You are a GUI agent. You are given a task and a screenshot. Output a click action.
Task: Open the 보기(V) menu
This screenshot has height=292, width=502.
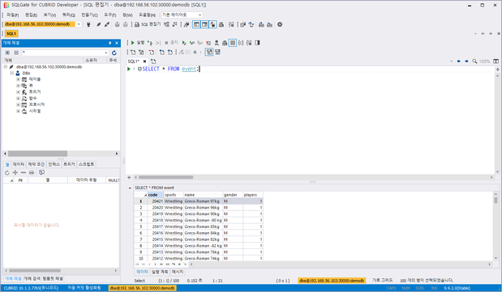click(49, 15)
